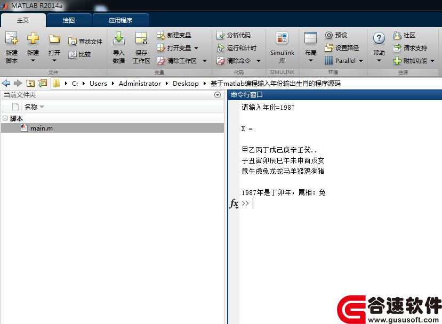Click 社区 (Community)

click(x=404, y=35)
